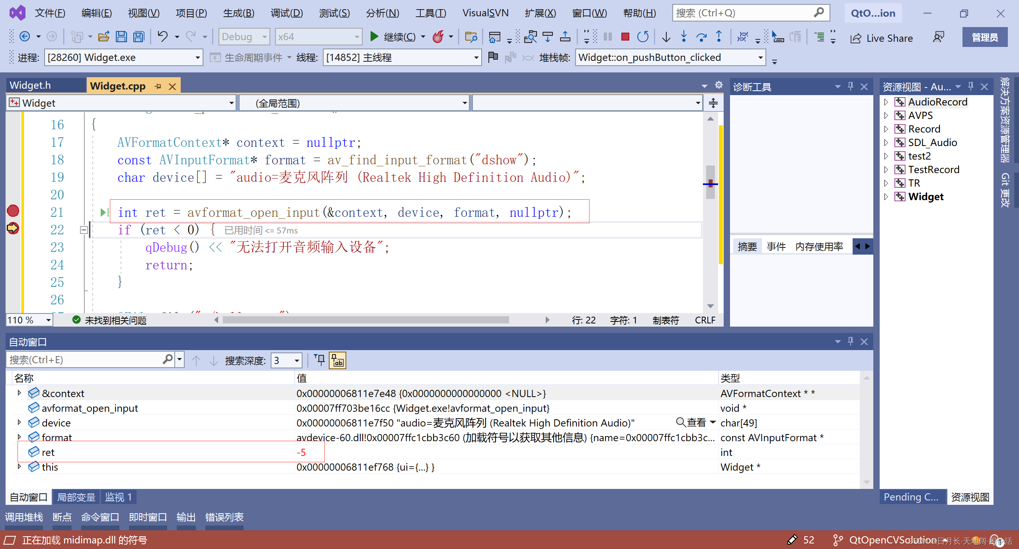Toggle the highlighted button in Autos toolbar
This screenshot has height=549, width=1019.
[x=337, y=360]
